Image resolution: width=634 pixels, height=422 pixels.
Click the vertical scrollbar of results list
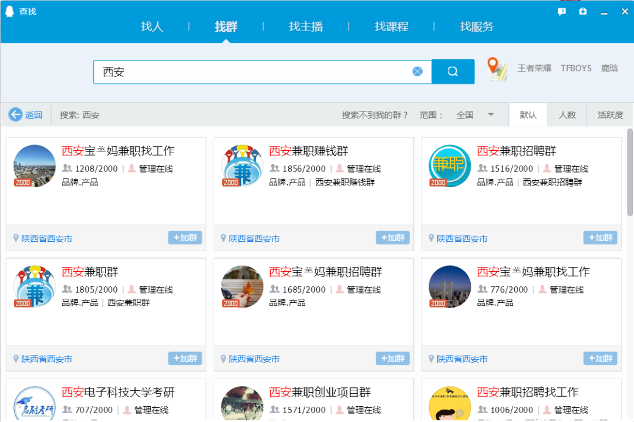(x=630, y=173)
